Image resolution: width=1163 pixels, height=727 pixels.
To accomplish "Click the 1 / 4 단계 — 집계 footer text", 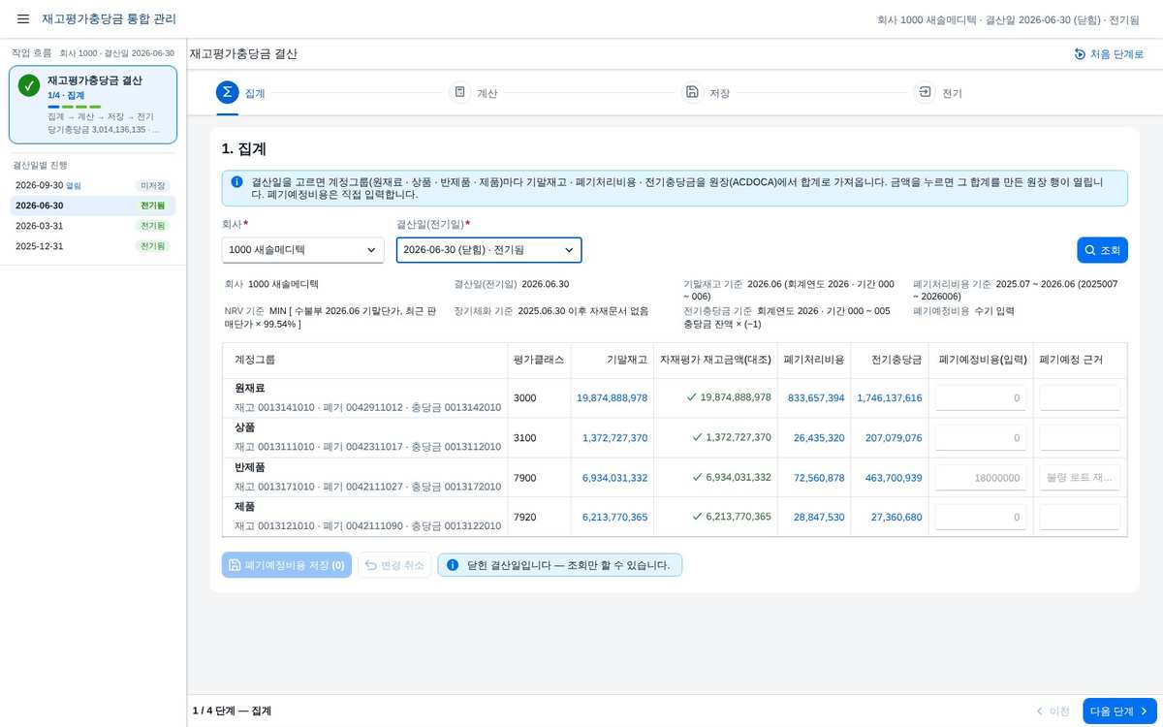I will pyautogui.click(x=232, y=711).
